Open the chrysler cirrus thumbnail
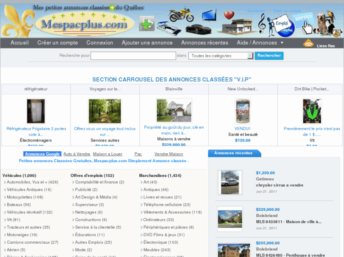 coord(230,182)
